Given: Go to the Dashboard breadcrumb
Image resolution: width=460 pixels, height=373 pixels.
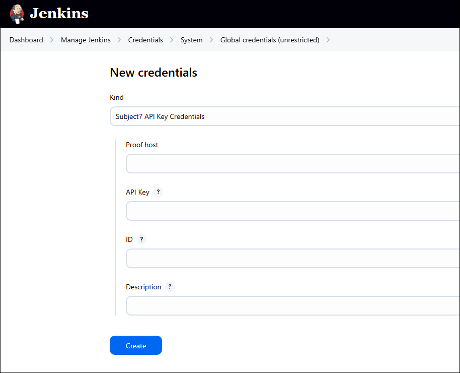Looking at the screenshot, I should 26,40.
